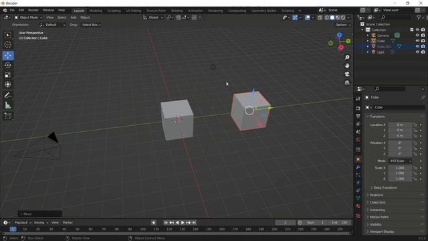
Task: Jump to the timeline end frame
Action: point(194,223)
